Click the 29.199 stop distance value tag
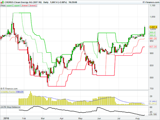This screenshot has width=160, height=120. coord(153,114)
